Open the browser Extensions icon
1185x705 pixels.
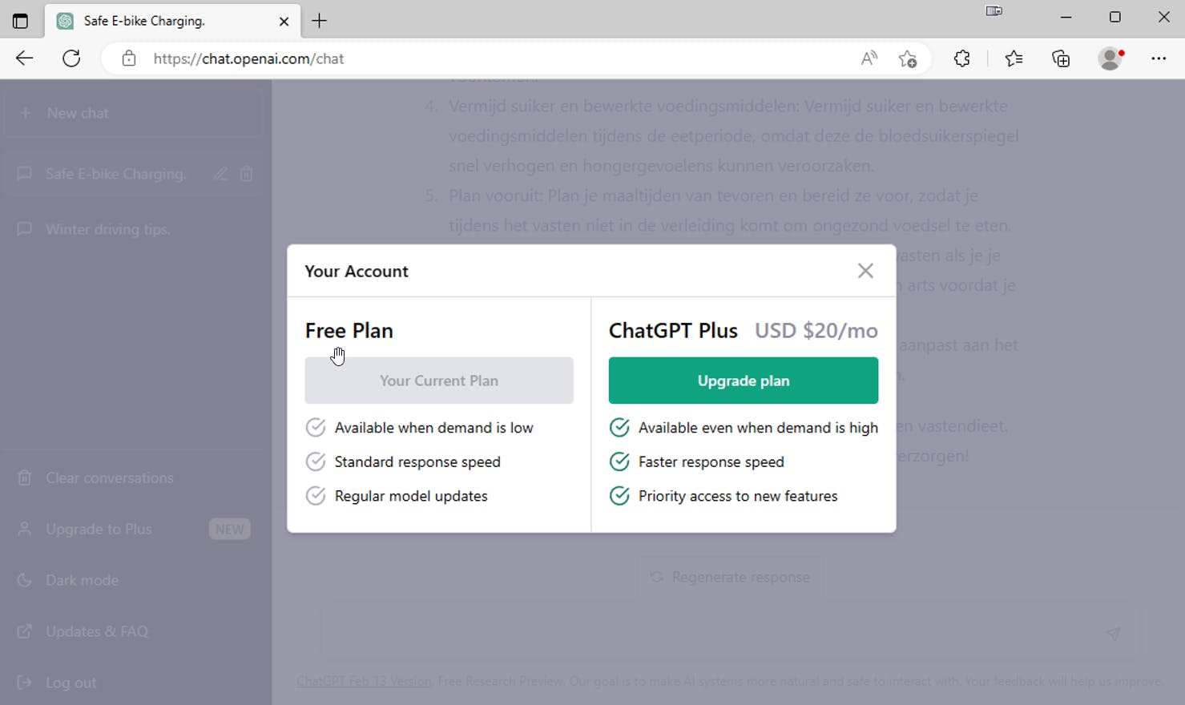click(x=962, y=58)
